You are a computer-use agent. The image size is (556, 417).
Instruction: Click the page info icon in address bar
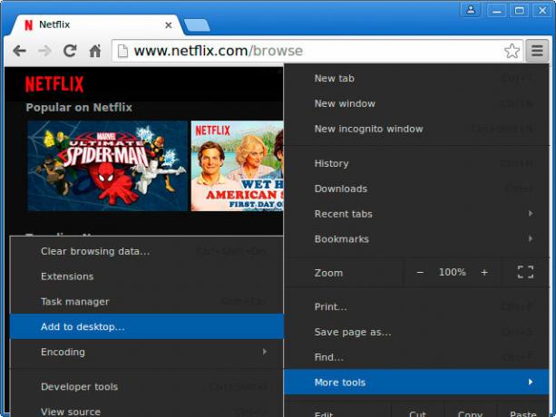click(122, 51)
